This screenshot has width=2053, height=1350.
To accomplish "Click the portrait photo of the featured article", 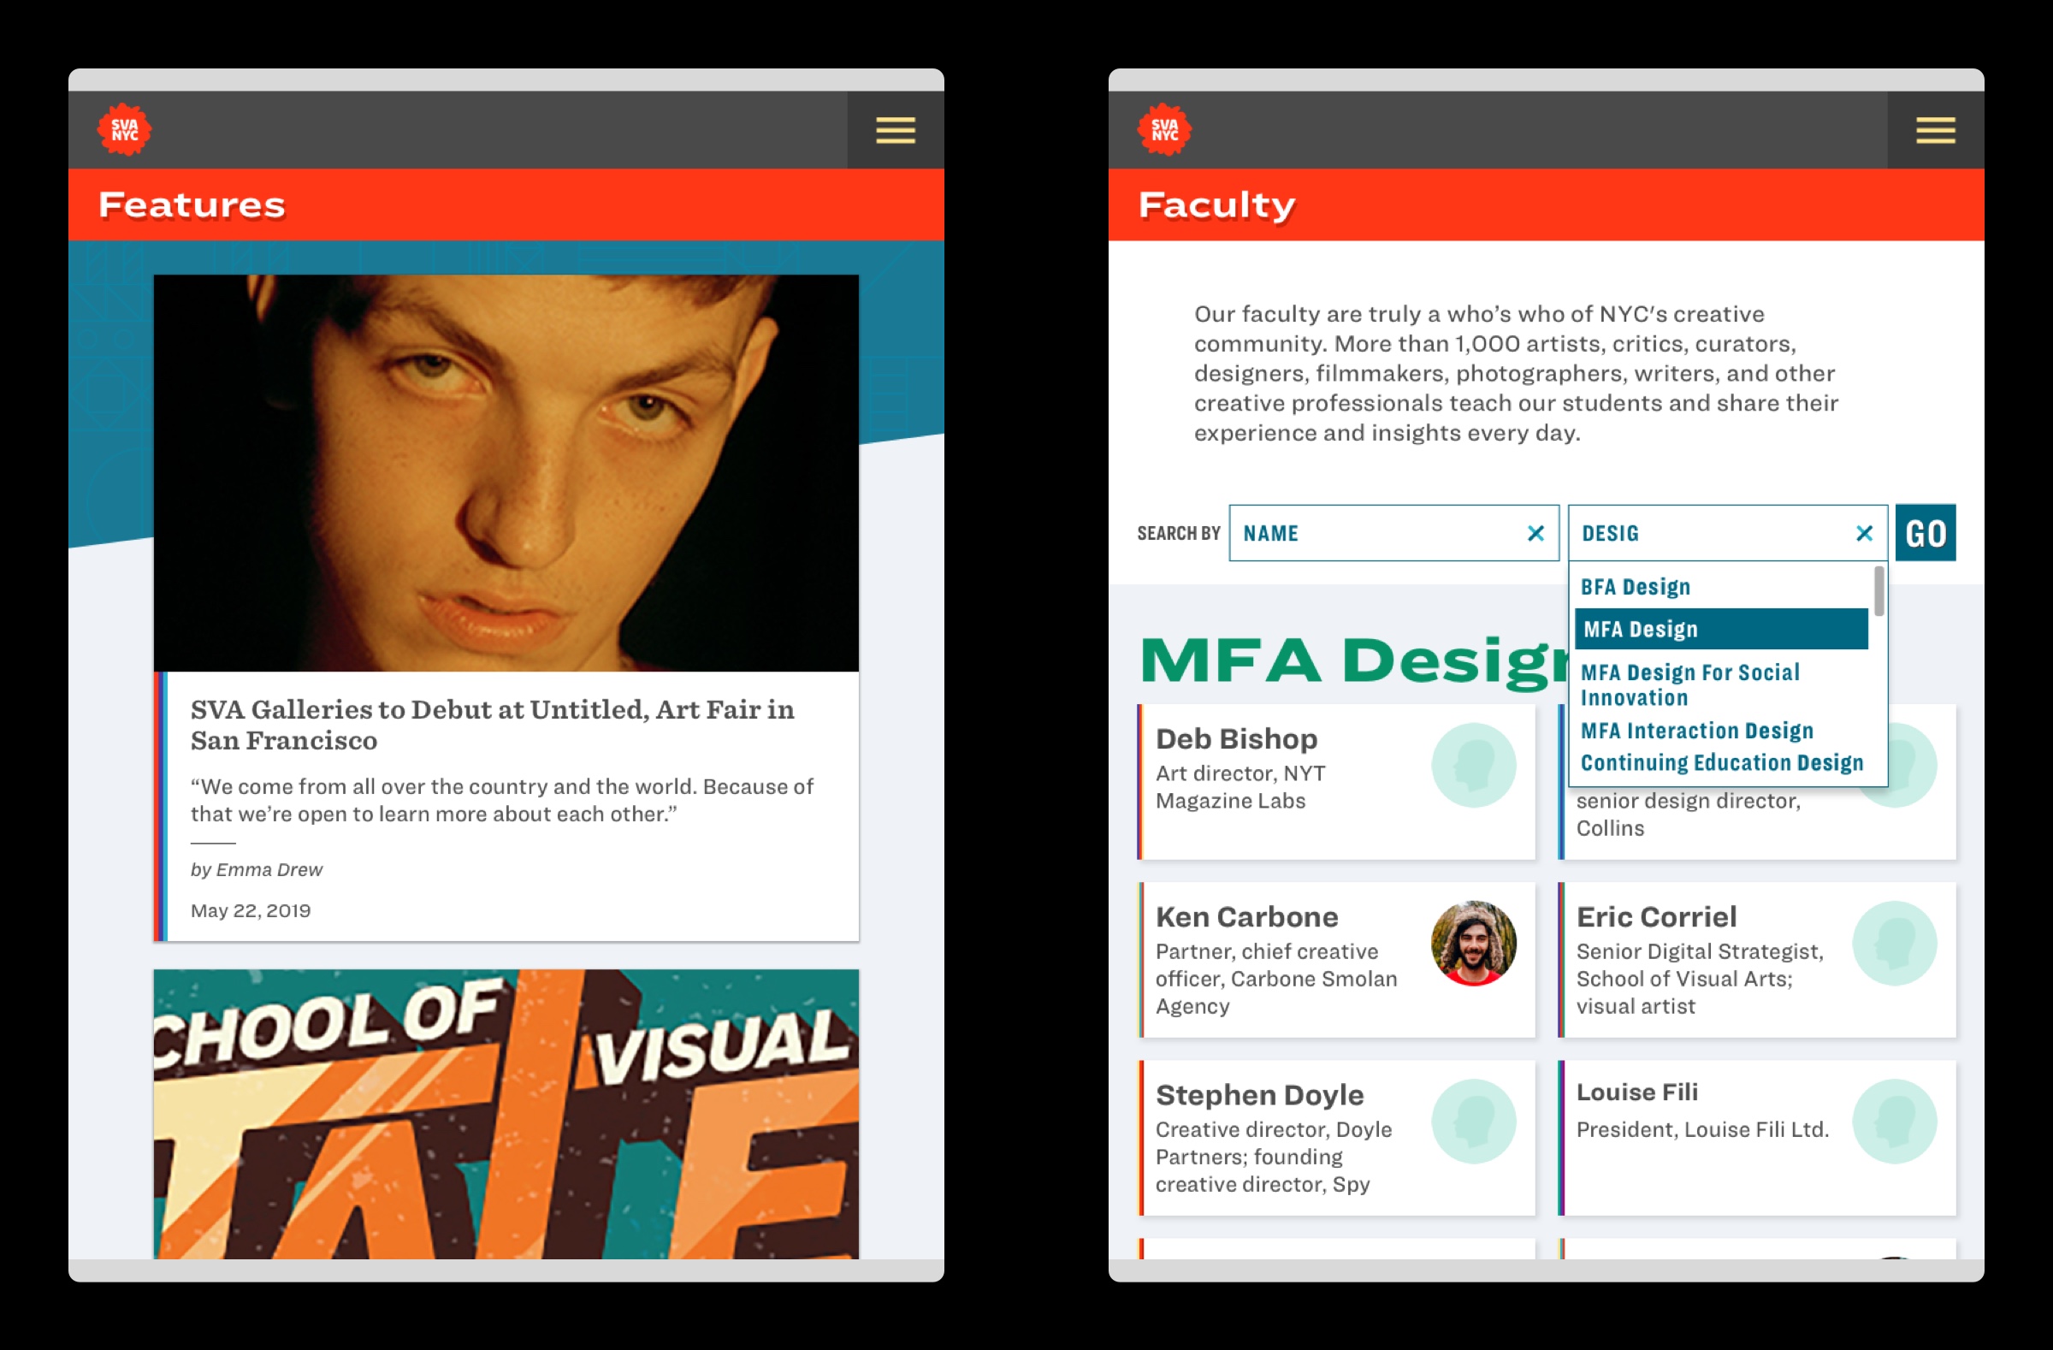I will pyautogui.click(x=506, y=473).
